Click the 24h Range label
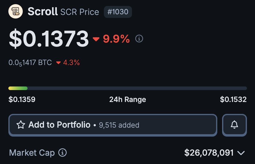 click(x=127, y=100)
